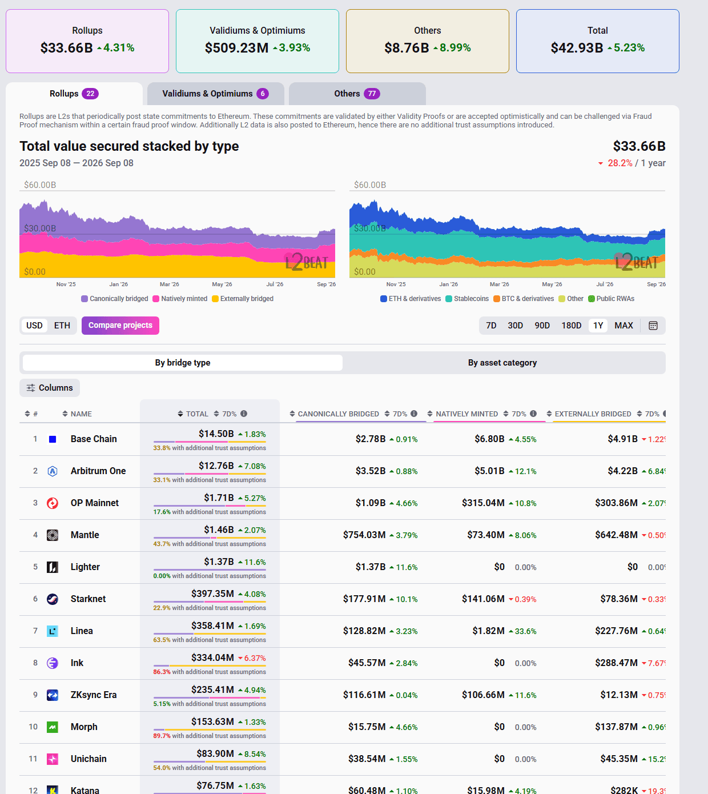The height and width of the screenshot is (794, 708).
Task: Click the Starknet logo icon
Action: coord(53,599)
